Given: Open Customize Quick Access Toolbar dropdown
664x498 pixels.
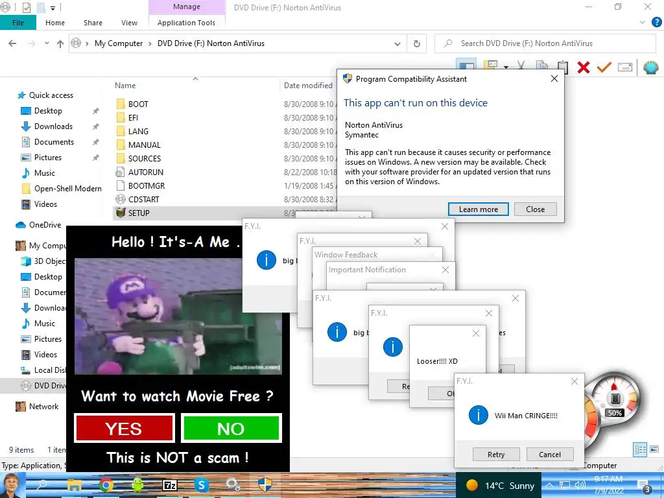Looking at the screenshot, I should [53, 8].
